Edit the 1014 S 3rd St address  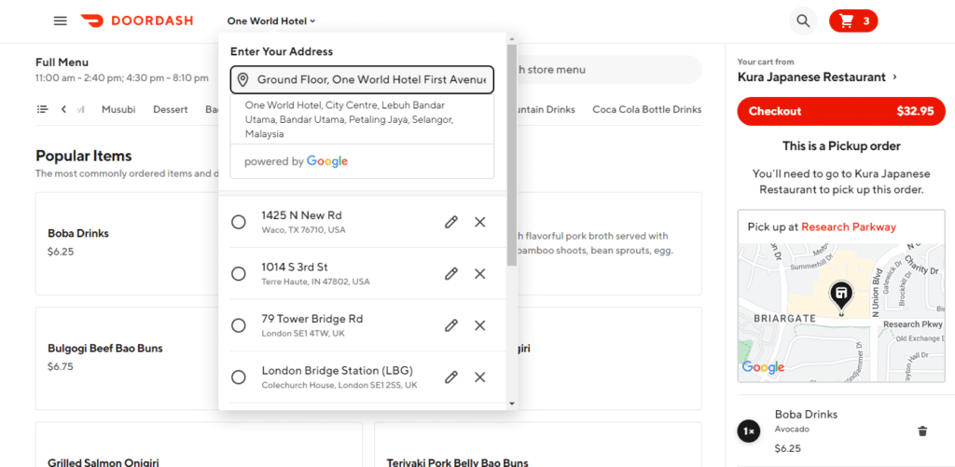click(x=450, y=274)
